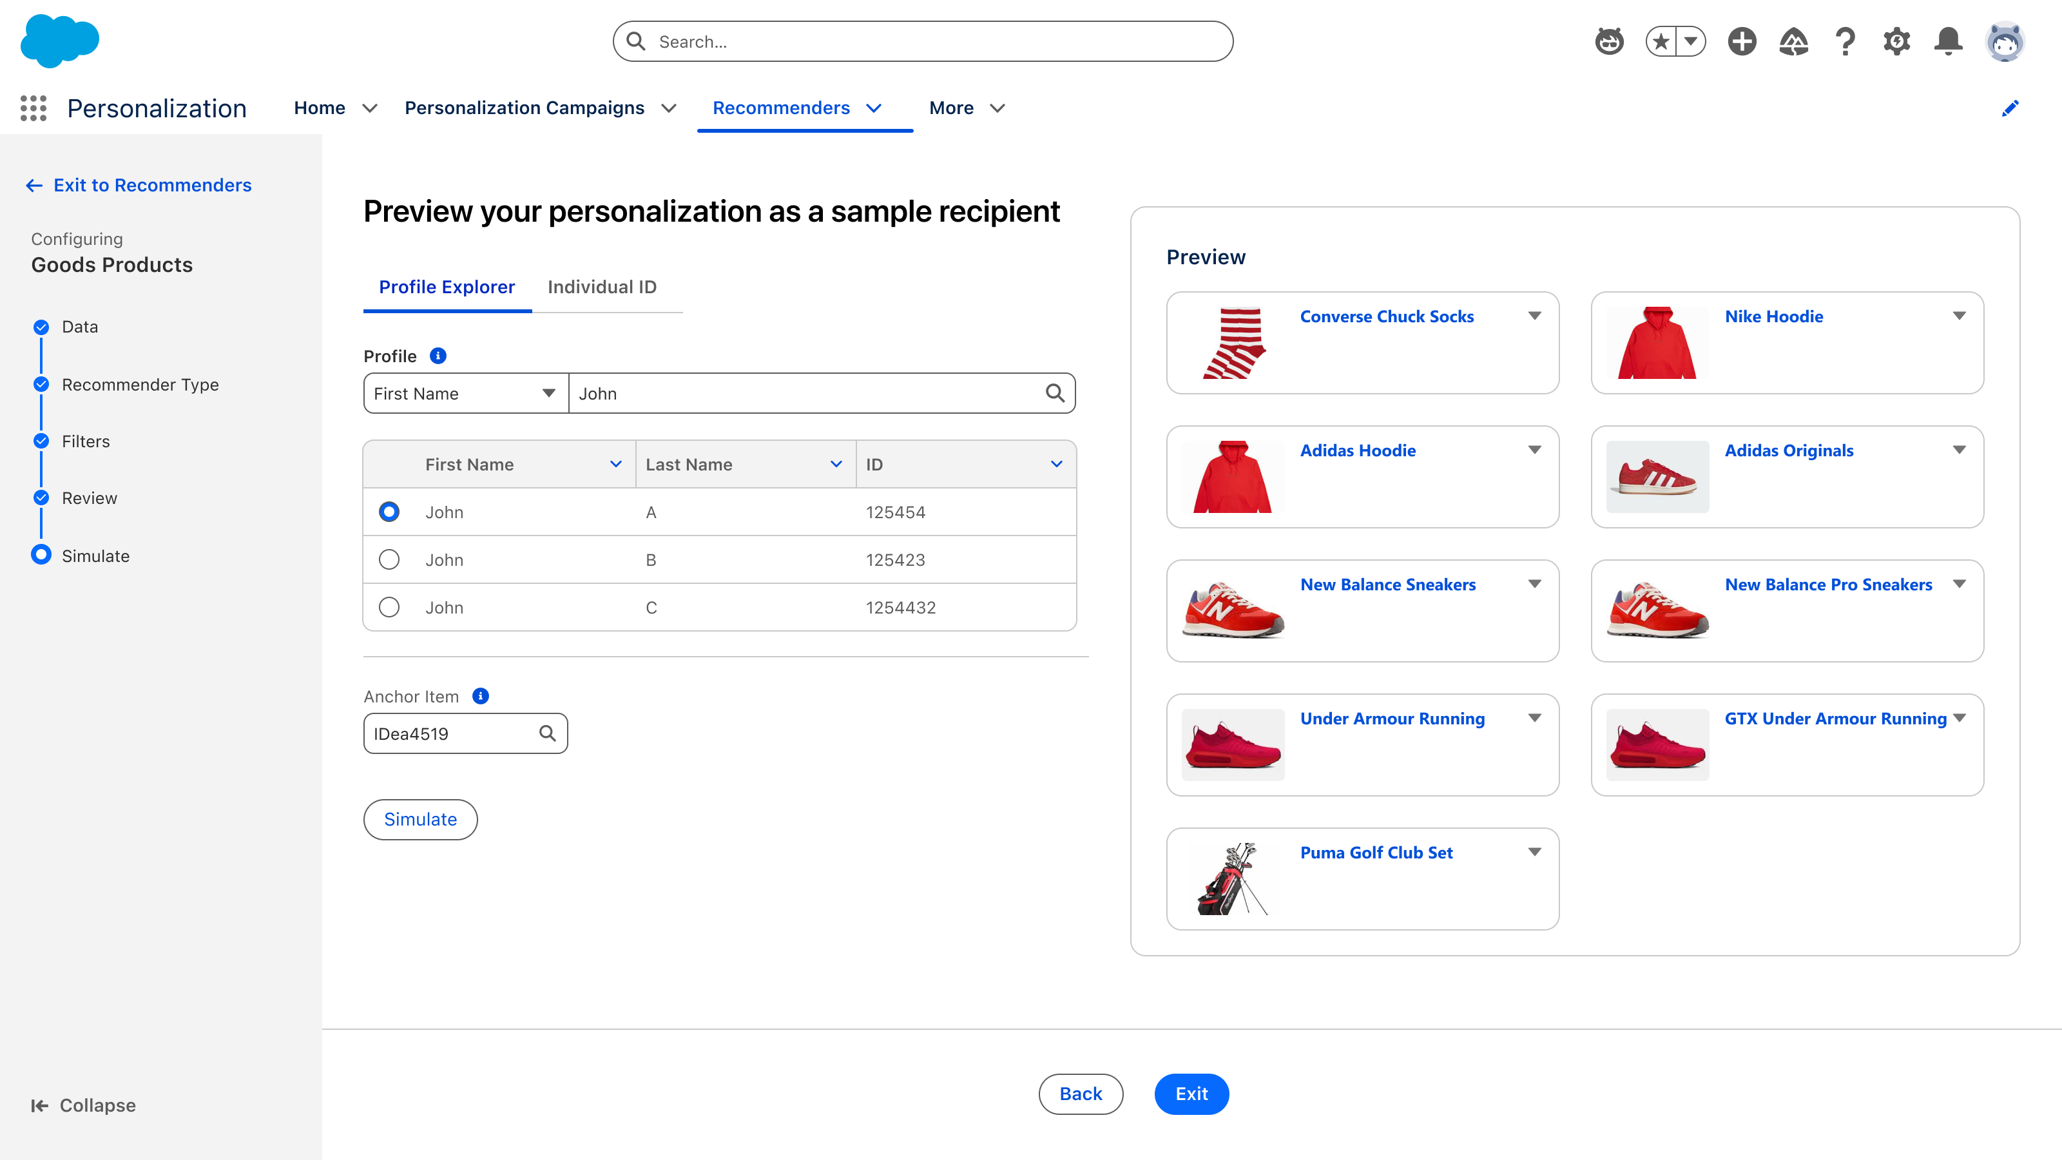Image resolution: width=2062 pixels, height=1160 pixels.
Task: Open the Last Name column header menu
Action: pyautogui.click(x=836, y=464)
